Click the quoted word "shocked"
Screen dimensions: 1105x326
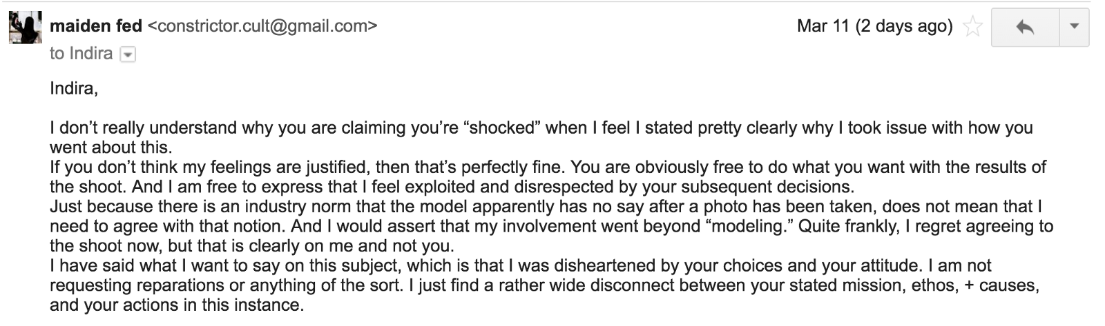502,128
